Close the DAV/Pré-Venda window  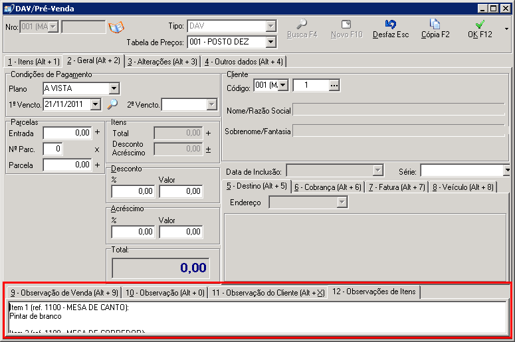tap(506, 9)
